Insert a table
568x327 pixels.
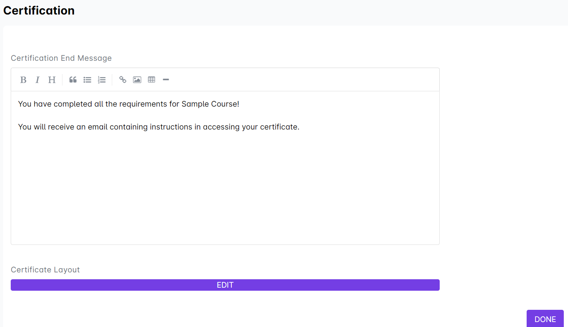(x=152, y=80)
